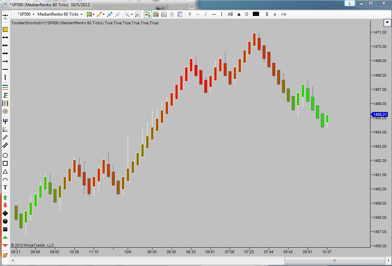Click the scrollbar left arrow
Screen dimensions: 392x266
[x=13, y=260]
